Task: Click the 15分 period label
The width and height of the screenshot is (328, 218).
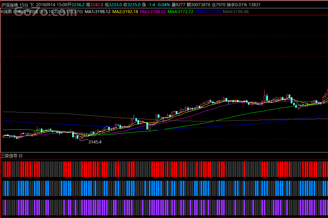Action: tap(24, 4)
